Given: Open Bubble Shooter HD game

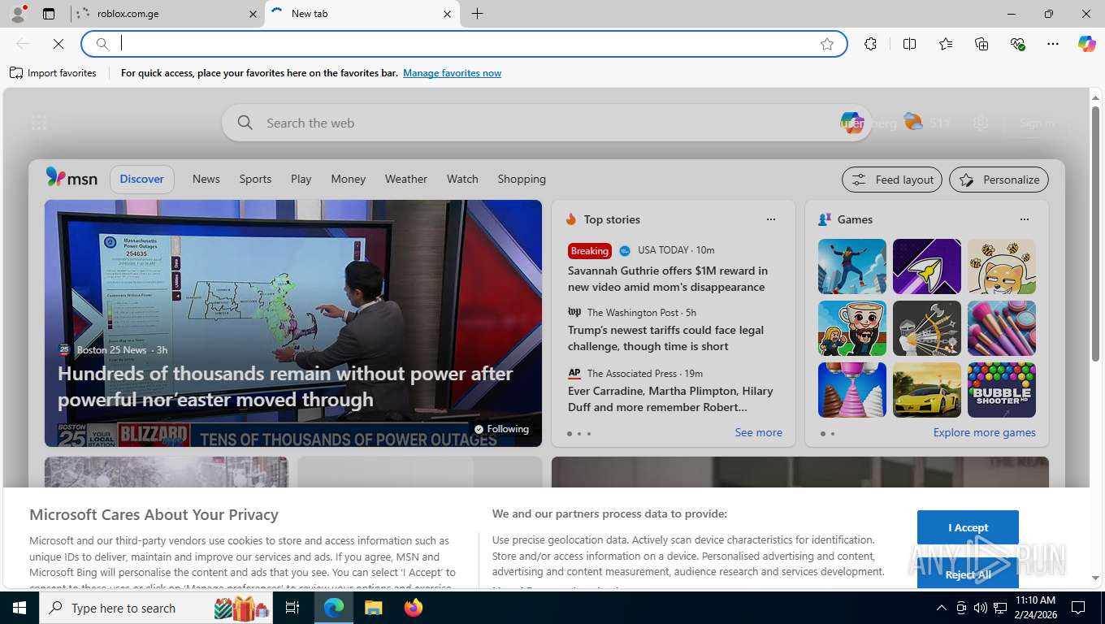Looking at the screenshot, I should click(1002, 390).
